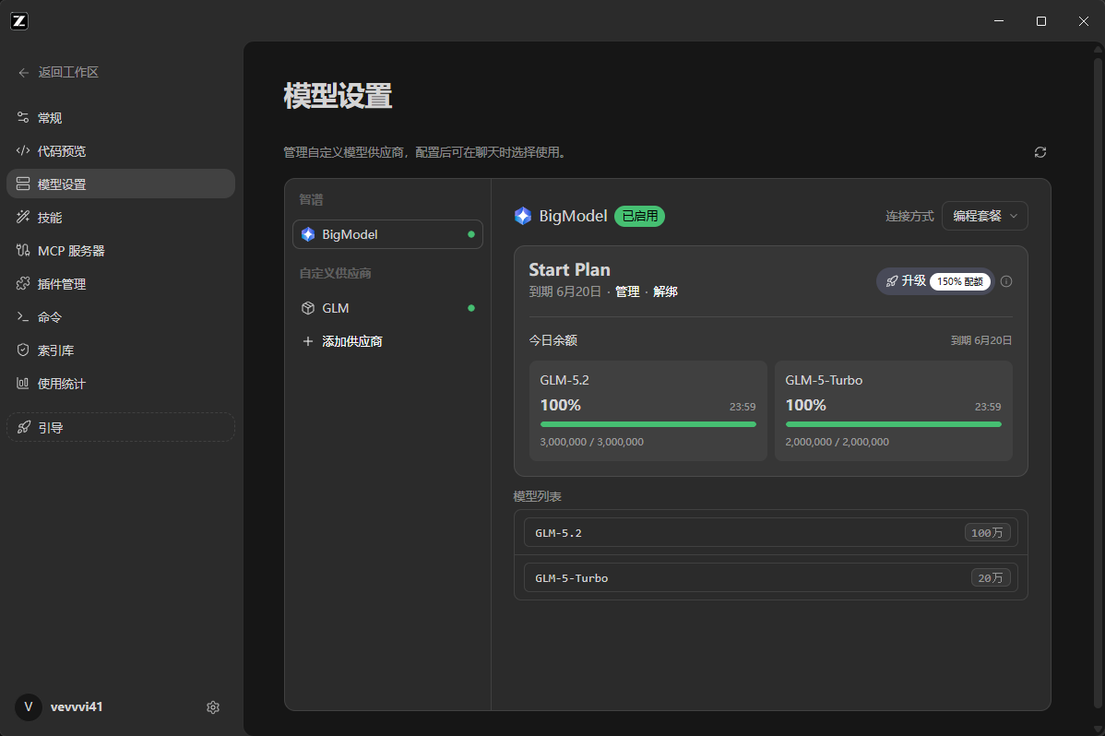The height and width of the screenshot is (736, 1105).
Task: Click the 20万 context badge
Action: 991,577
